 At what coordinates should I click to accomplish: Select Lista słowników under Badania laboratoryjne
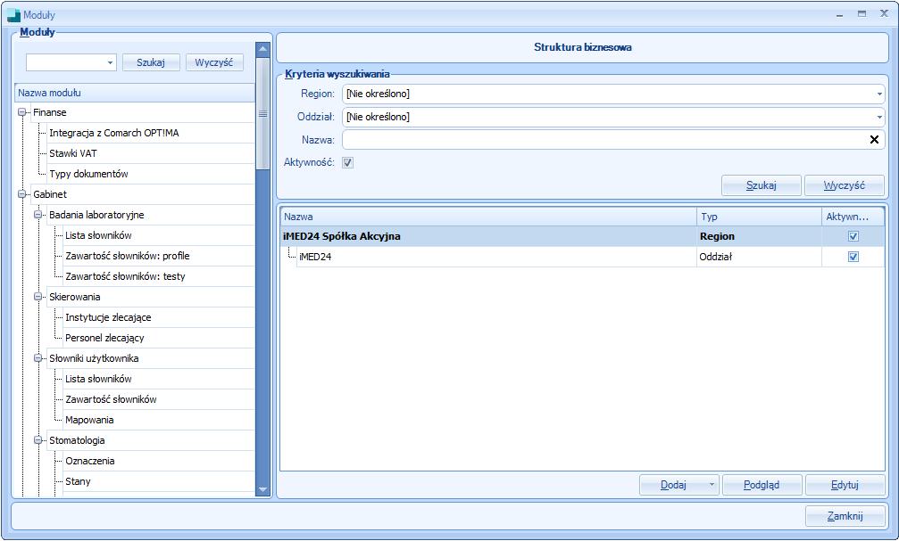click(x=98, y=235)
